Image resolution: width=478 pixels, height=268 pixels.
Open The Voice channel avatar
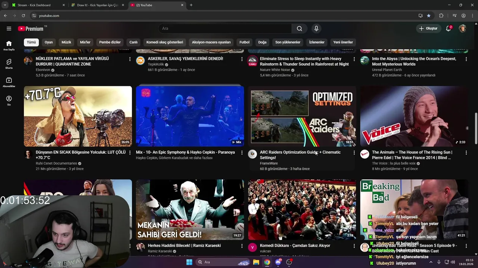(364, 154)
